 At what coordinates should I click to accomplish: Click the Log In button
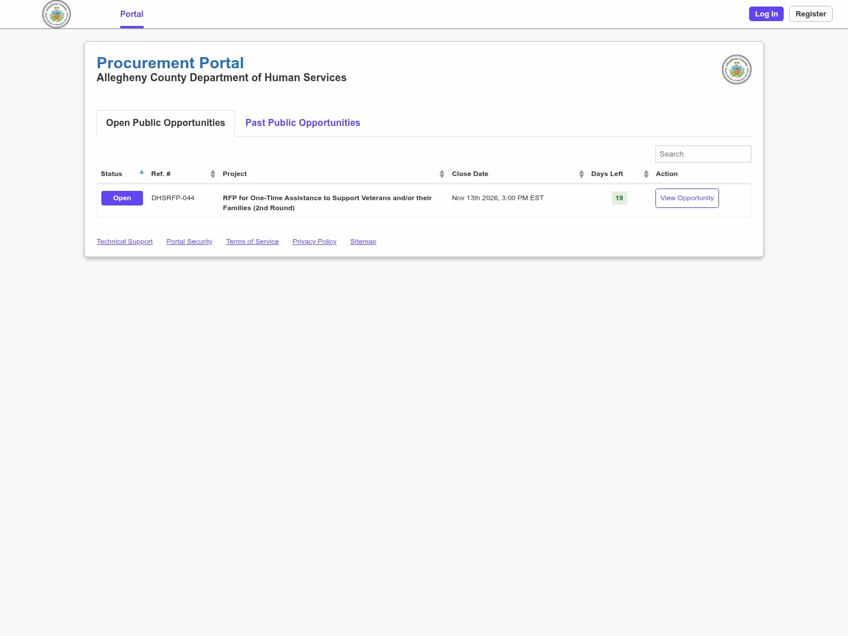(x=766, y=14)
